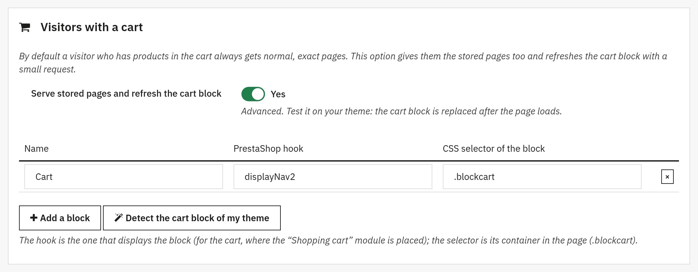This screenshot has width=698, height=272.
Task: Click the 'Visitors with a cart' heading
Action: (92, 27)
